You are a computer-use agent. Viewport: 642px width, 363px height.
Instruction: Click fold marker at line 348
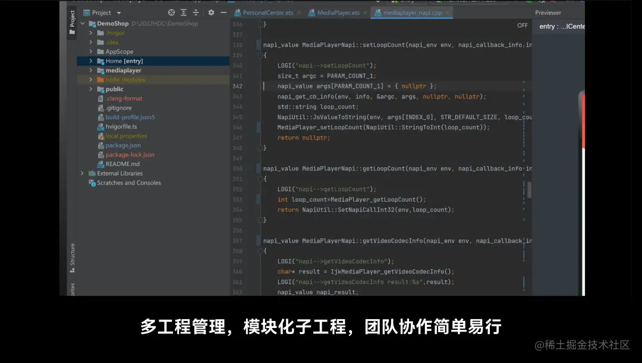point(260,148)
